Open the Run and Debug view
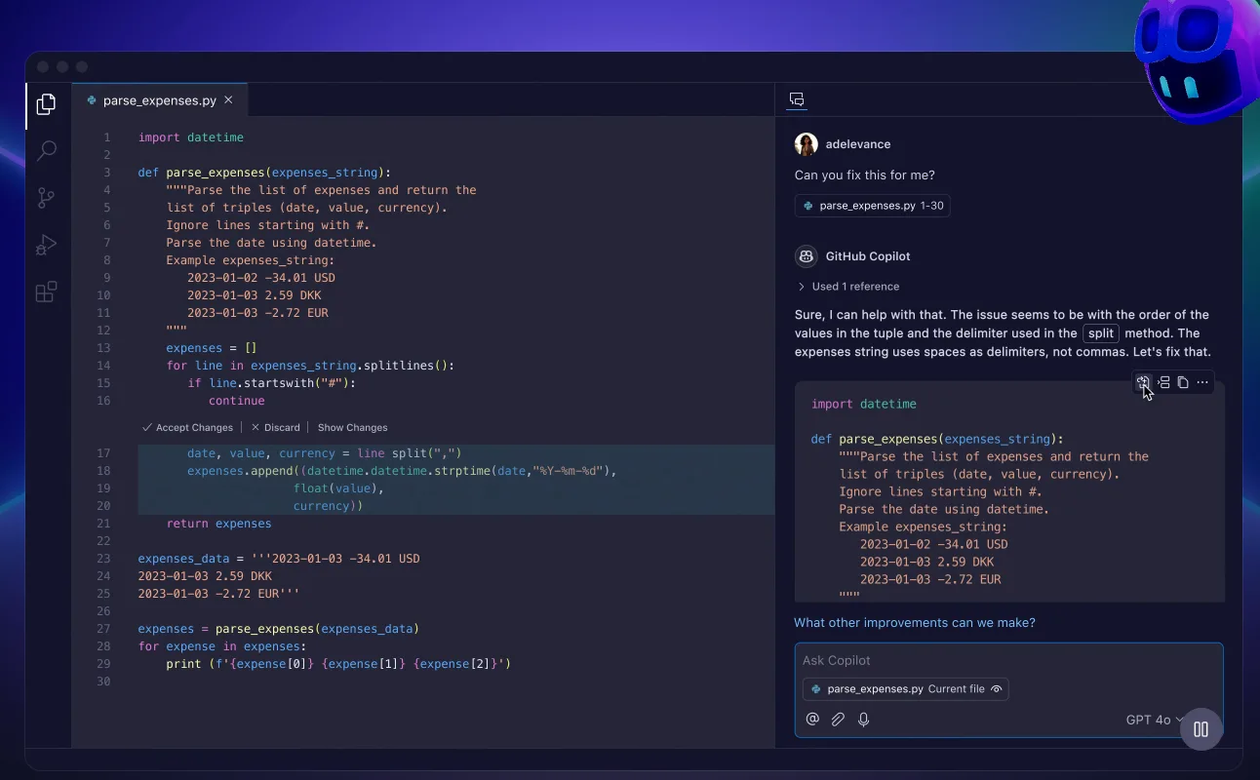Image resolution: width=1260 pixels, height=780 pixels. pyautogui.click(x=46, y=245)
